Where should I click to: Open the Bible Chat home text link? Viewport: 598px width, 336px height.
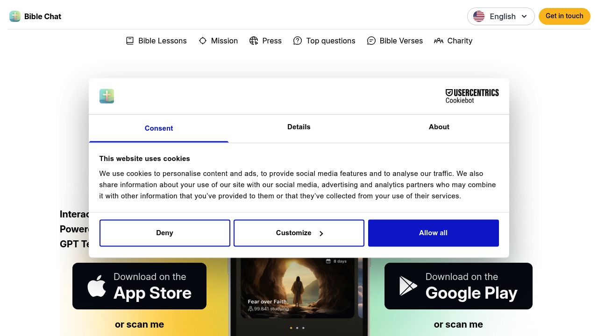(43, 16)
